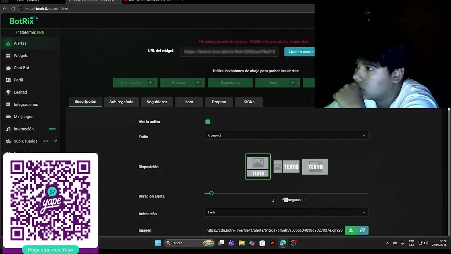This screenshot has width=451, height=254.
Task: Click the plus on Host test button
Action: [x=292, y=83]
